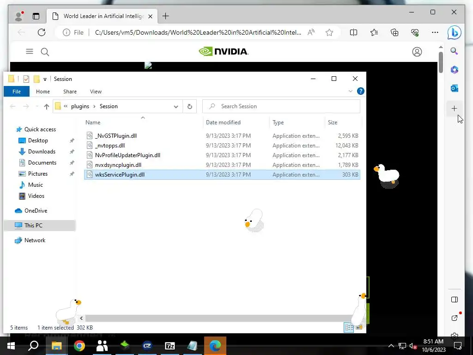Select the _nvtopps.dll file

(222, 146)
